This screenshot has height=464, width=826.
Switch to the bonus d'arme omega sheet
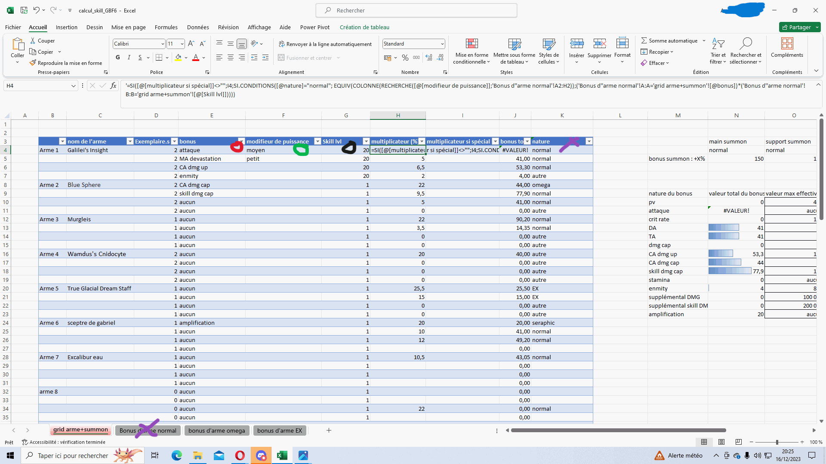point(216,430)
